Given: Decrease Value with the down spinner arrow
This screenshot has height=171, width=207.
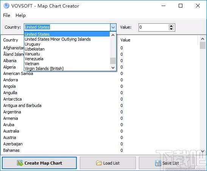Looking at the screenshot, I should coord(171,29).
